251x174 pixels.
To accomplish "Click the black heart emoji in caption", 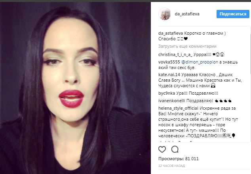I will (x=186, y=39).
